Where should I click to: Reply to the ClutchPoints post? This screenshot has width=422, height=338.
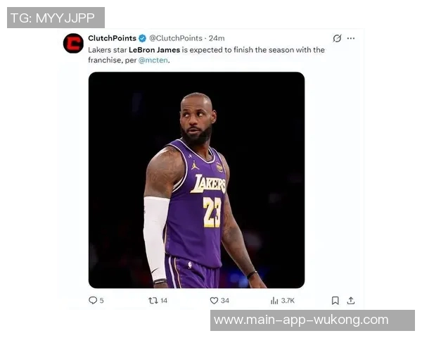click(93, 301)
